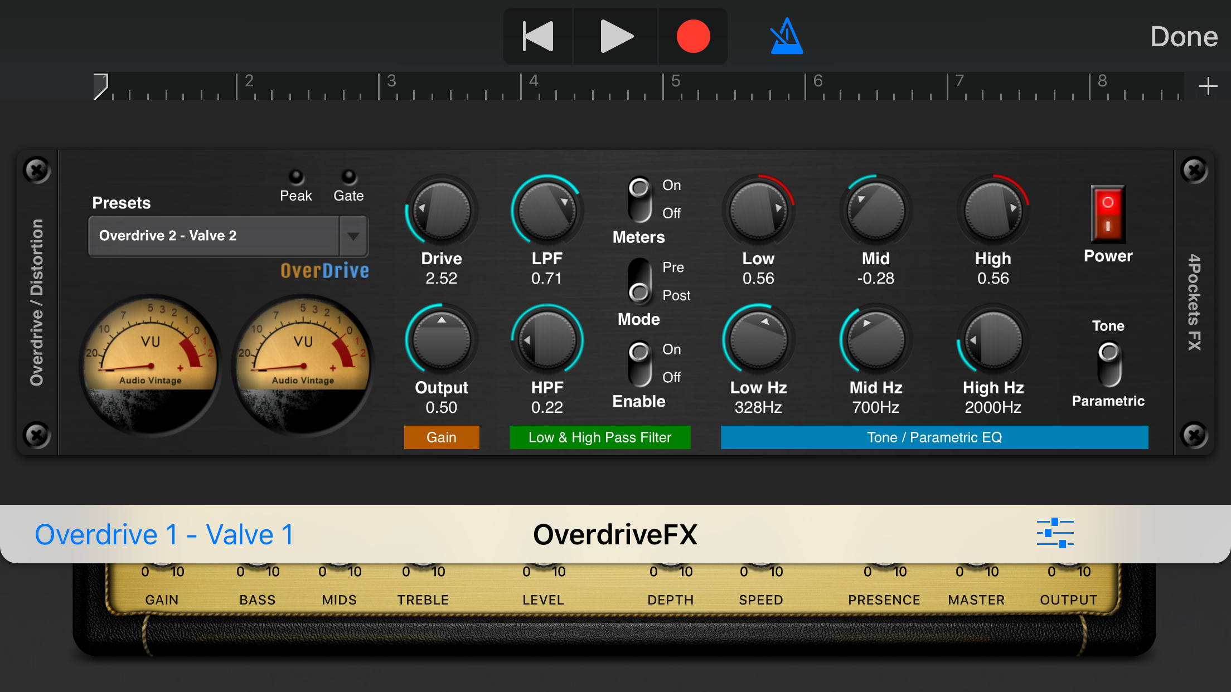
Task: Click the Mid Hz knob
Action: tap(875, 340)
